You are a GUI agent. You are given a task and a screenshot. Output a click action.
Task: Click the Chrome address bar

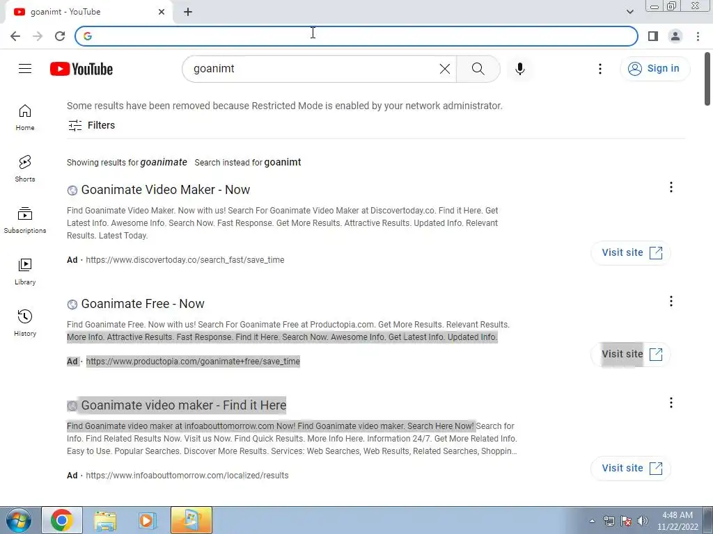point(356,36)
